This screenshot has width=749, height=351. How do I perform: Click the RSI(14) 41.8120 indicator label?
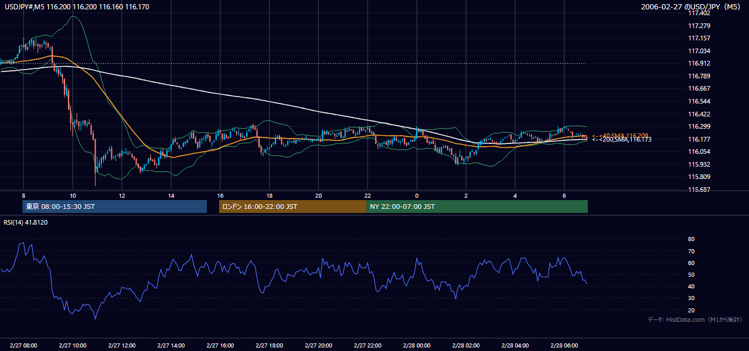coord(26,222)
